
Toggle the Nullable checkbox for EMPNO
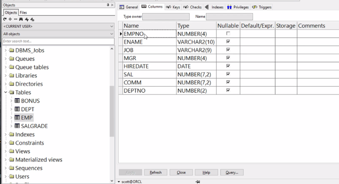tap(228, 34)
